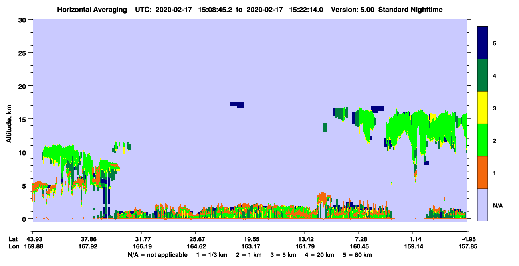
Task: Click the dark green level 4 swatch
Action: [483, 75]
